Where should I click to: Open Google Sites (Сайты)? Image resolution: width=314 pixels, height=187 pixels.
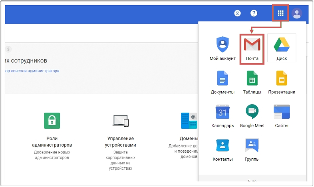(x=281, y=115)
